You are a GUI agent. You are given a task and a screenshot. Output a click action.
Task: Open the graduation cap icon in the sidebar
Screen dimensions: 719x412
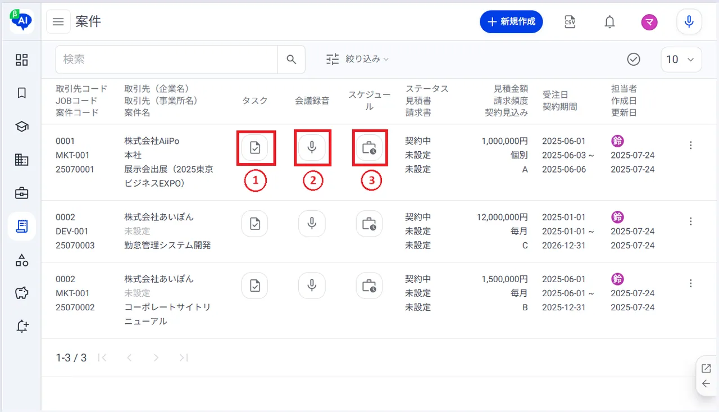(21, 126)
